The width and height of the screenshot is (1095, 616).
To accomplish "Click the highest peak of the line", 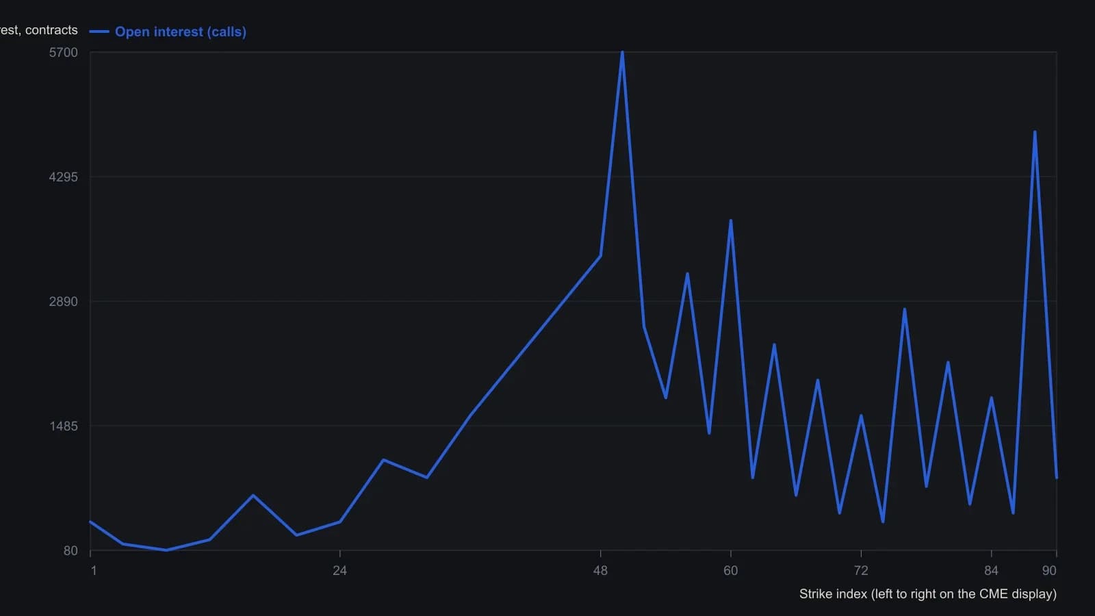I will 622,53.
